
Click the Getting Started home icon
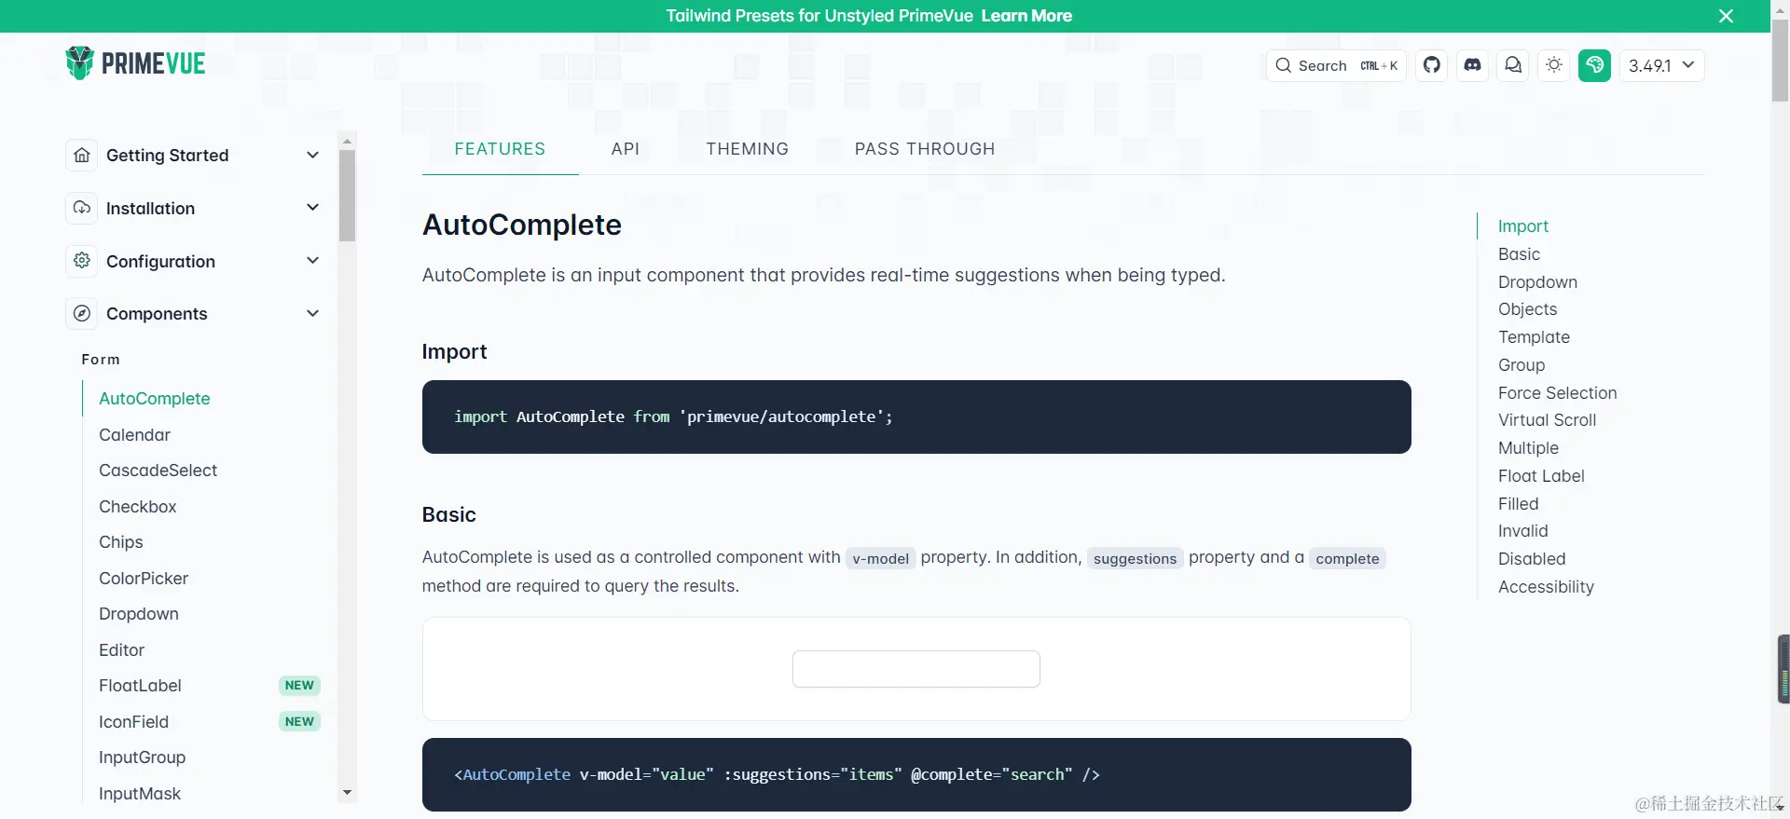coord(82,156)
